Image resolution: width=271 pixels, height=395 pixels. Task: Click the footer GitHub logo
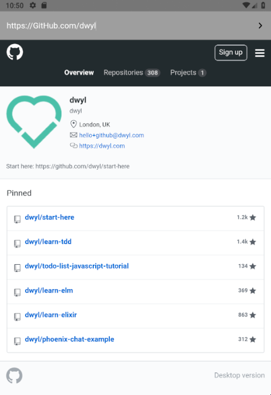pyautogui.click(x=14, y=375)
